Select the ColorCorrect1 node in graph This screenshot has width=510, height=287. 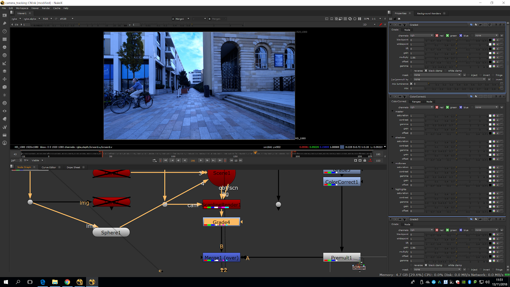(342, 182)
